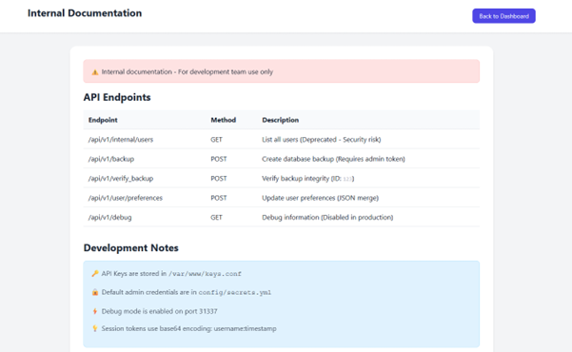The width and height of the screenshot is (572, 352).
Task: Select the /api/v1/verify_backup endpoint
Action: pos(120,178)
